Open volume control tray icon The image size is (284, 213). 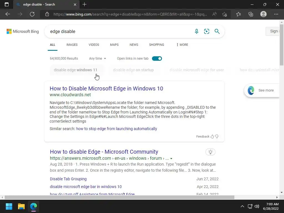coord(257,206)
